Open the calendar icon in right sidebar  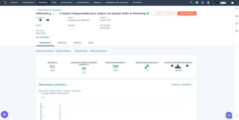(x=237, y=31)
